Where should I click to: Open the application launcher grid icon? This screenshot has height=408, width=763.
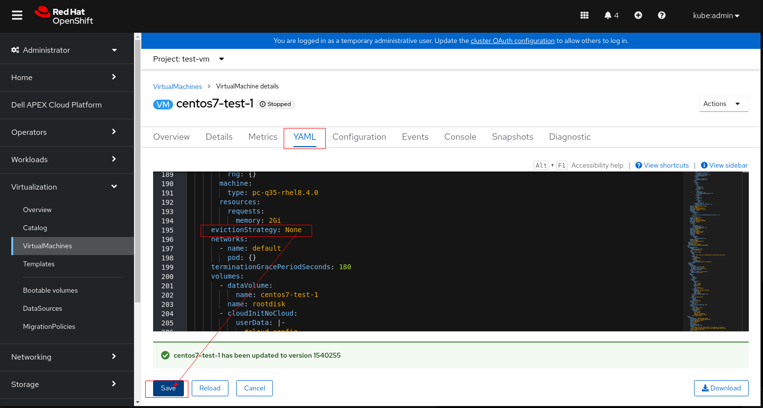pyautogui.click(x=584, y=16)
